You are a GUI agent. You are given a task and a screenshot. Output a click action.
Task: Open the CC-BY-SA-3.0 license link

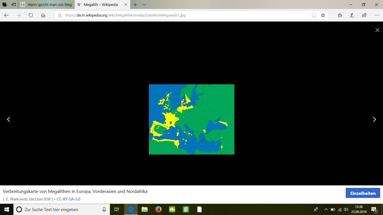click(x=68, y=199)
